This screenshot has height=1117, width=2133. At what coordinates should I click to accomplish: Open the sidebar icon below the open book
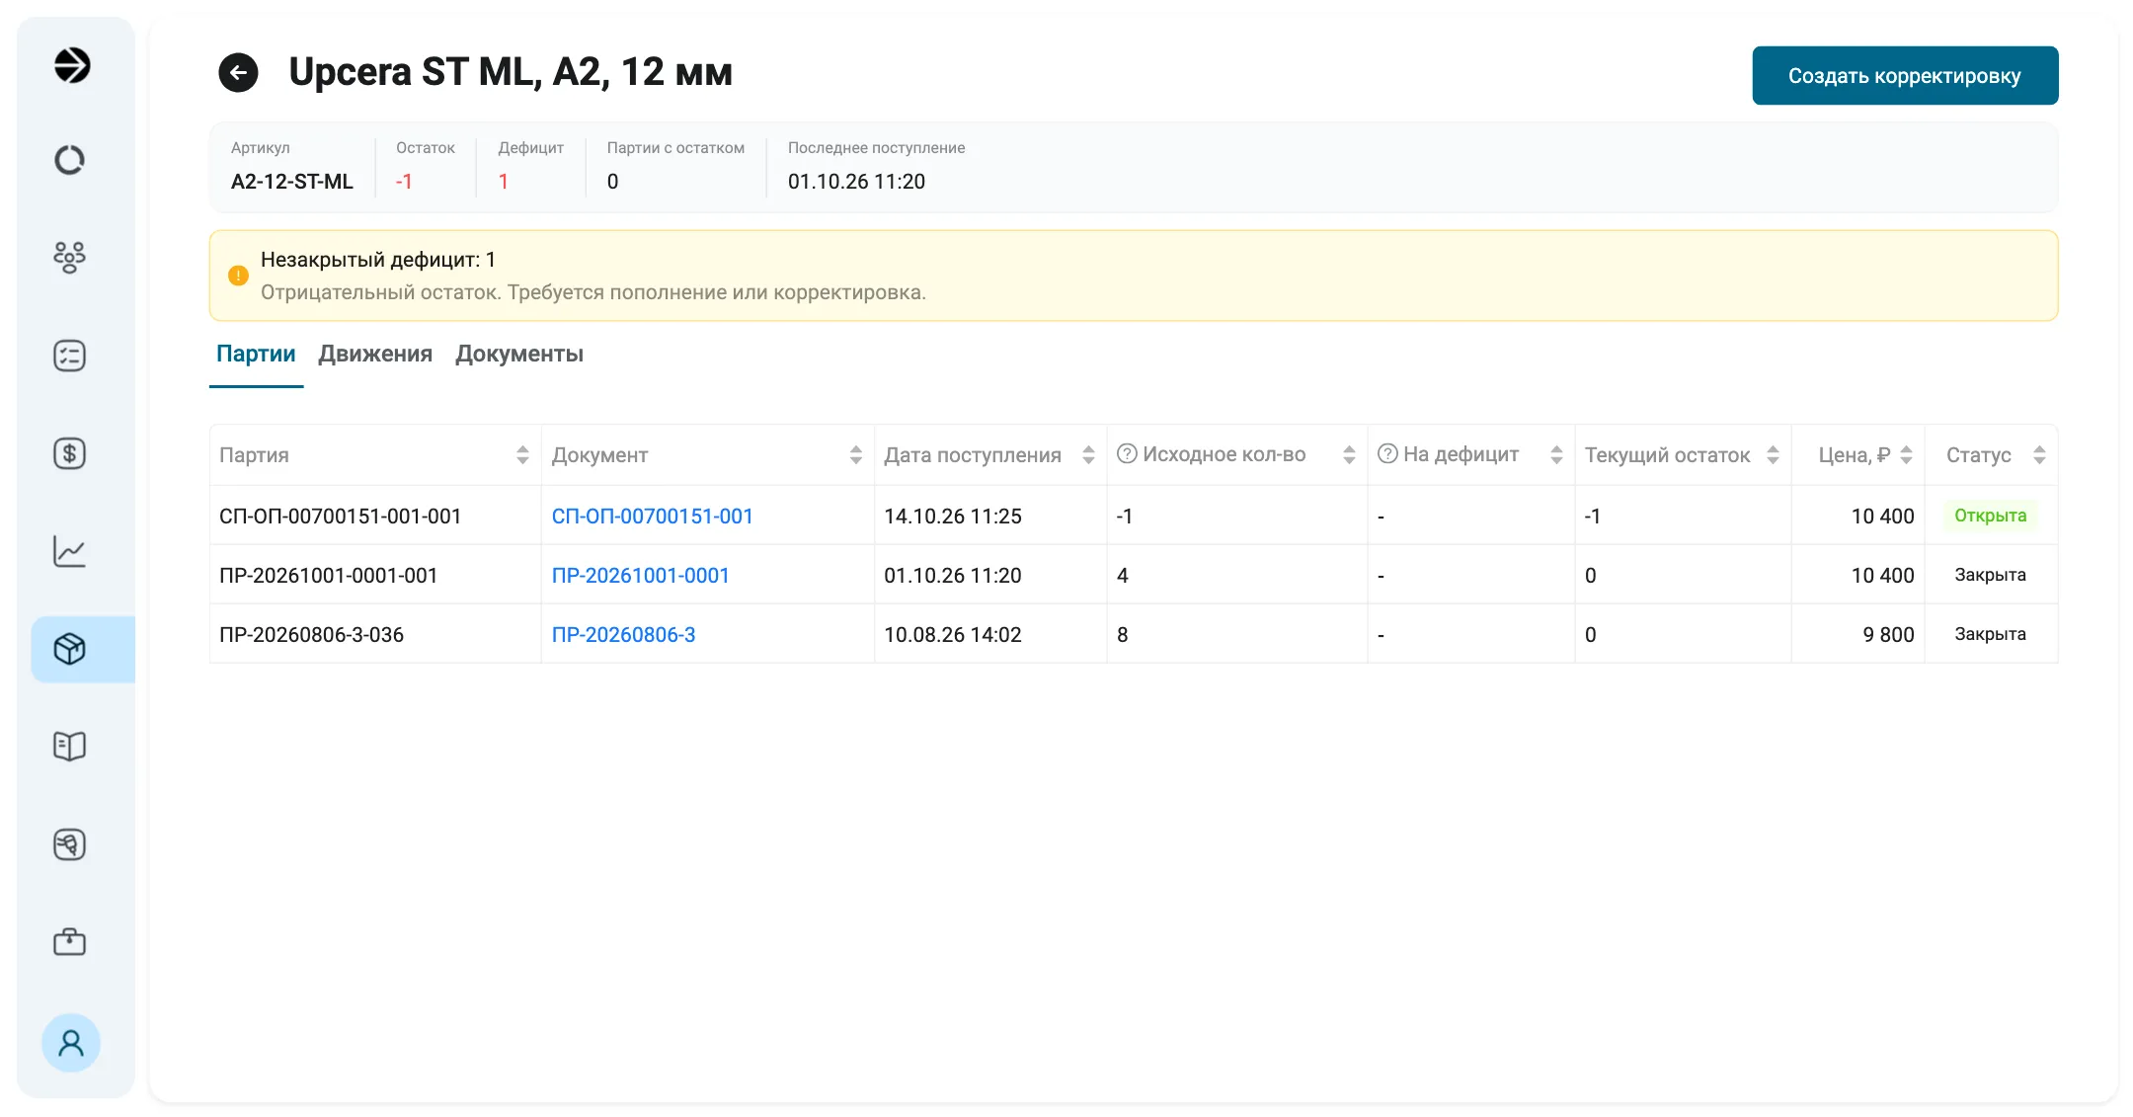(69, 844)
